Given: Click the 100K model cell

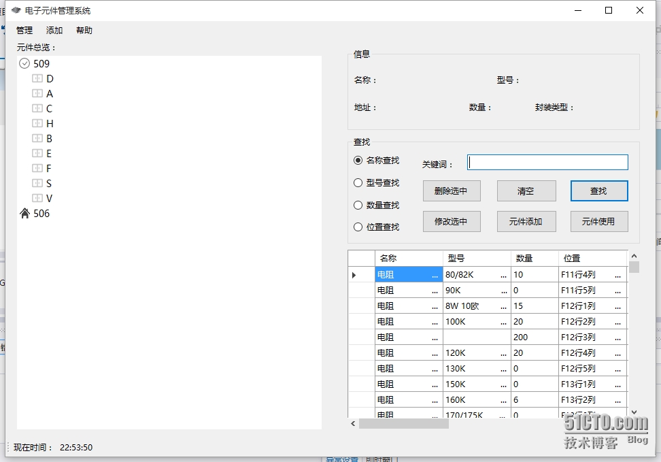Looking at the screenshot, I should pos(477,322).
